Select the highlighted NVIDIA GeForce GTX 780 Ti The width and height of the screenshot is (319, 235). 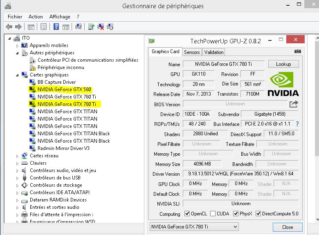click(67, 104)
